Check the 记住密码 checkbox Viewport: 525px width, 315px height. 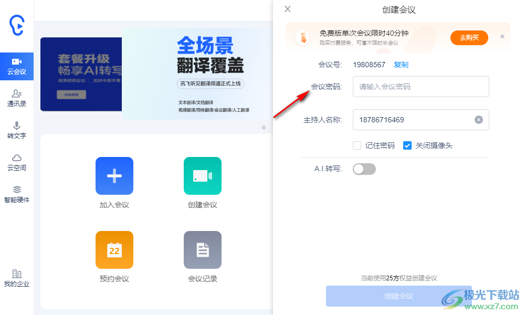coord(357,145)
